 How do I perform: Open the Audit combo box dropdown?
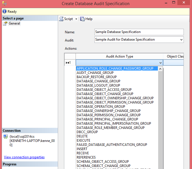[x=181, y=40]
